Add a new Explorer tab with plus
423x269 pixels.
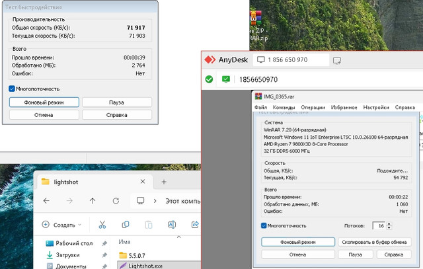(164, 182)
